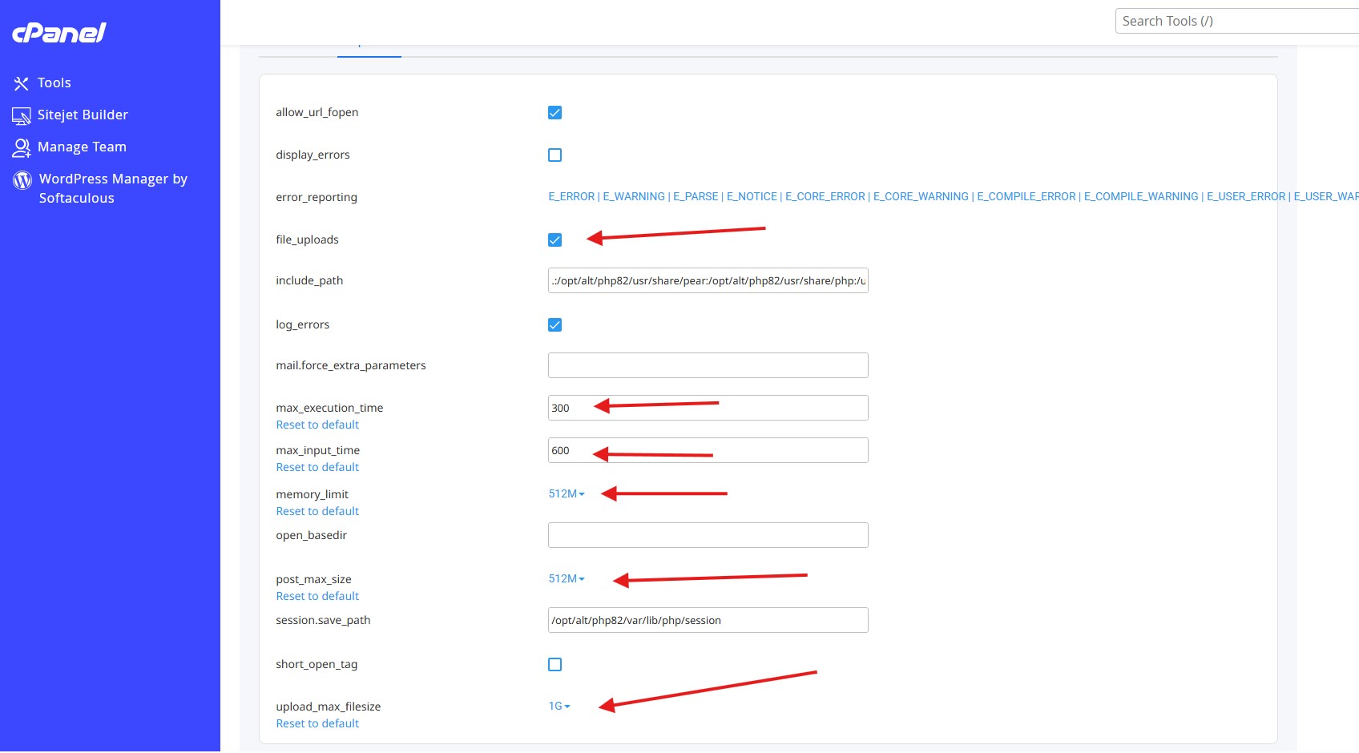Reset memory_limit to default
Screen dimensions: 1359x753
(317, 512)
